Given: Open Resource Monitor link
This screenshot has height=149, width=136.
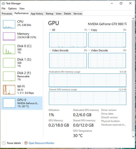Looking at the screenshot, I should [42, 143].
